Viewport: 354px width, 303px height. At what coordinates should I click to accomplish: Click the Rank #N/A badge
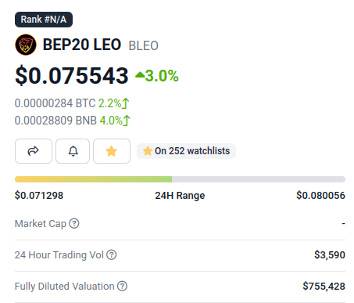(x=44, y=20)
